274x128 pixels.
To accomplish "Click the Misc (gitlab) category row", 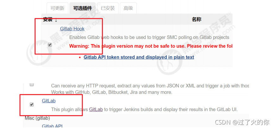I will [x=37, y=118].
